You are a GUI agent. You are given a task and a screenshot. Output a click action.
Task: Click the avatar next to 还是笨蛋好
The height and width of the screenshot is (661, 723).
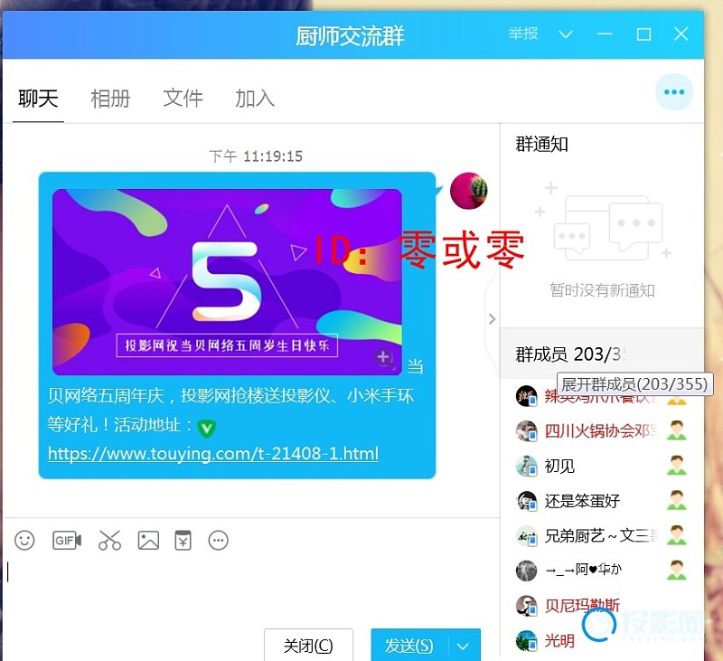click(x=526, y=501)
